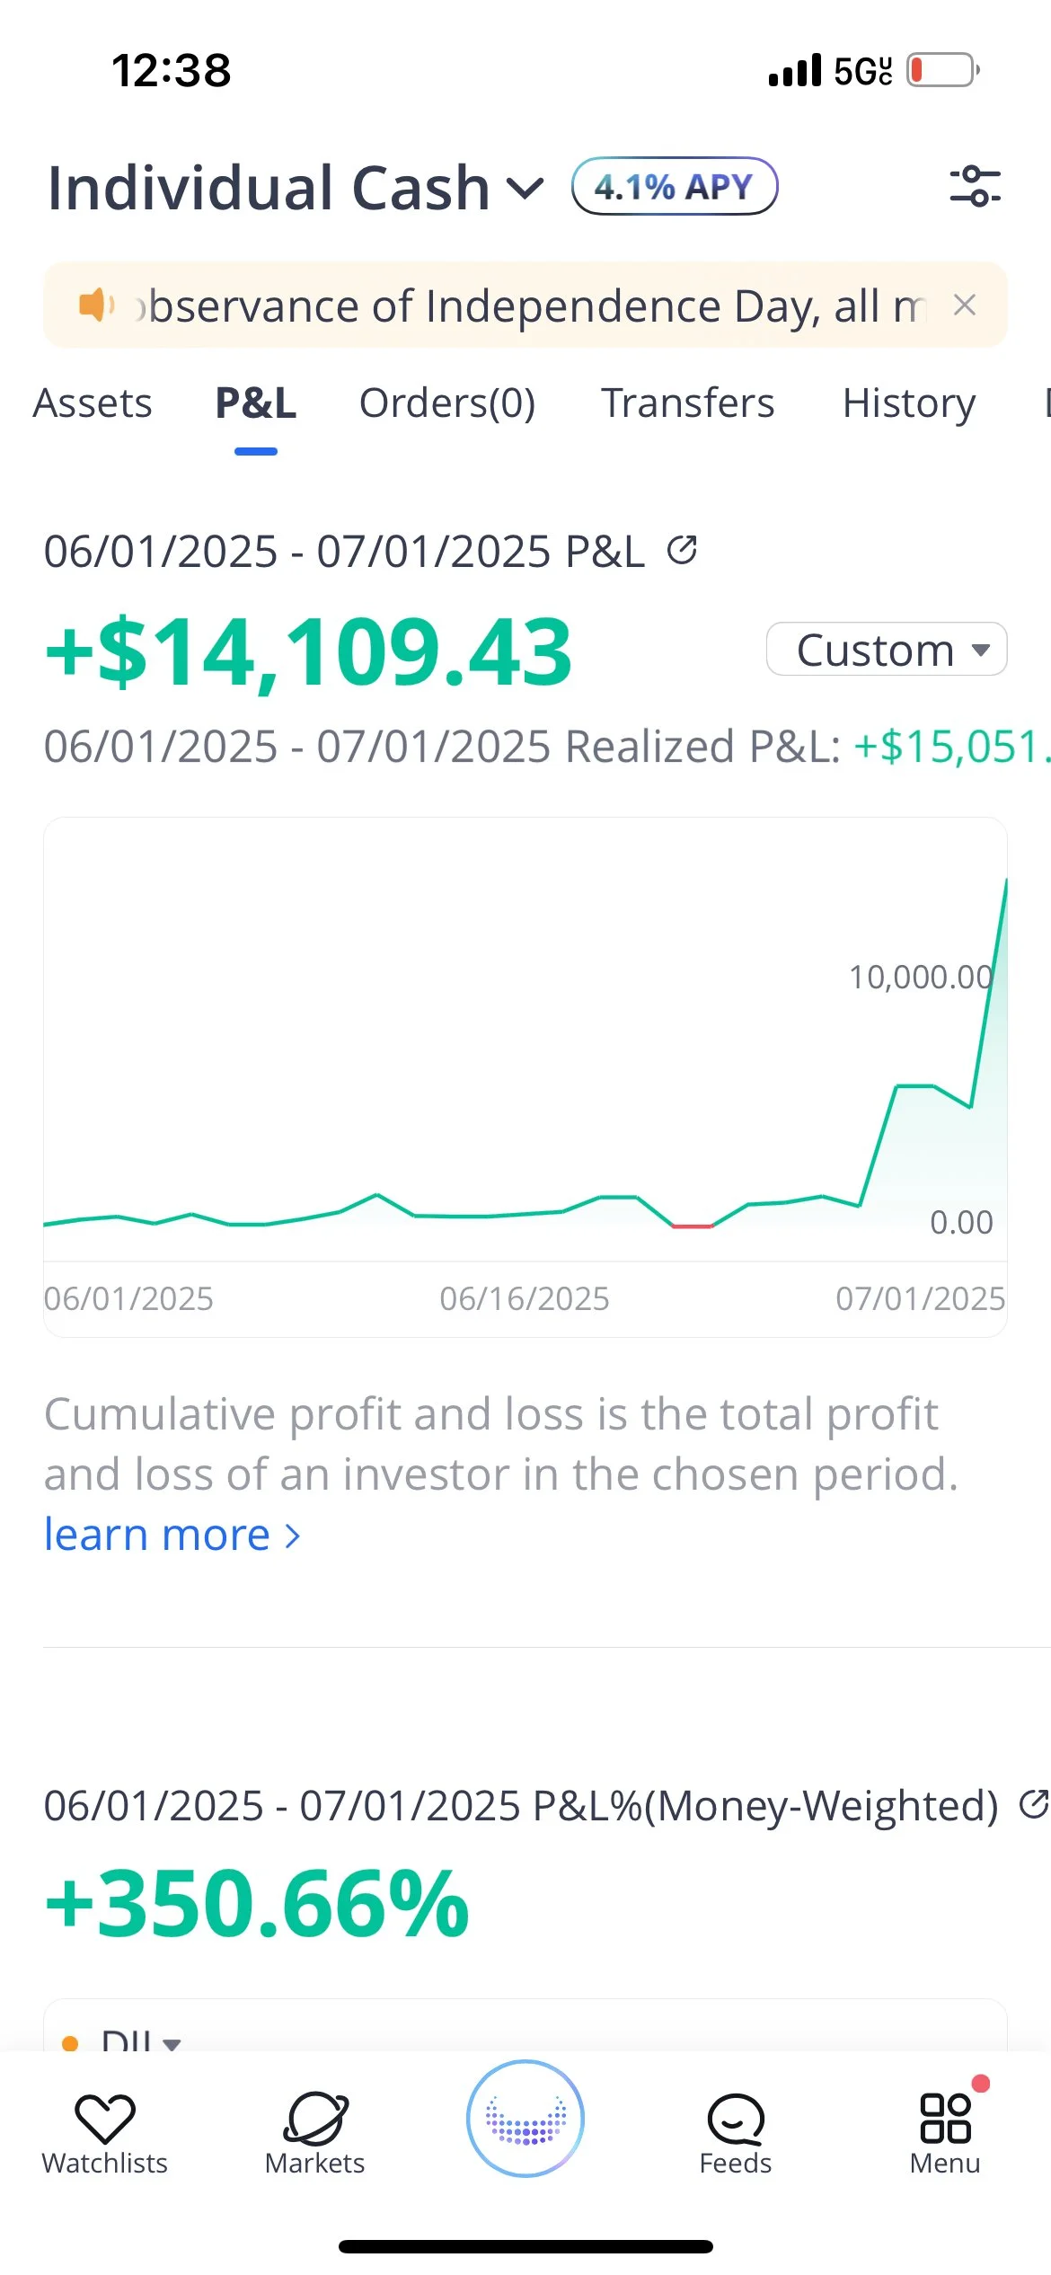Tap the center Webull logo button
Screen dimensions: 1051x2275
point(525,2119)
